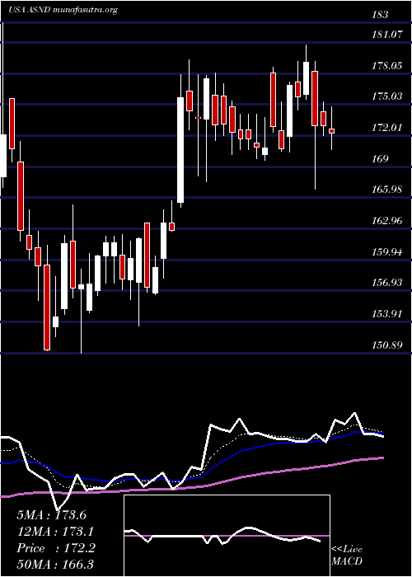The image size is (412, 577).
Task: Select the 178.05 price axis label
Action: tap(386, 66)
